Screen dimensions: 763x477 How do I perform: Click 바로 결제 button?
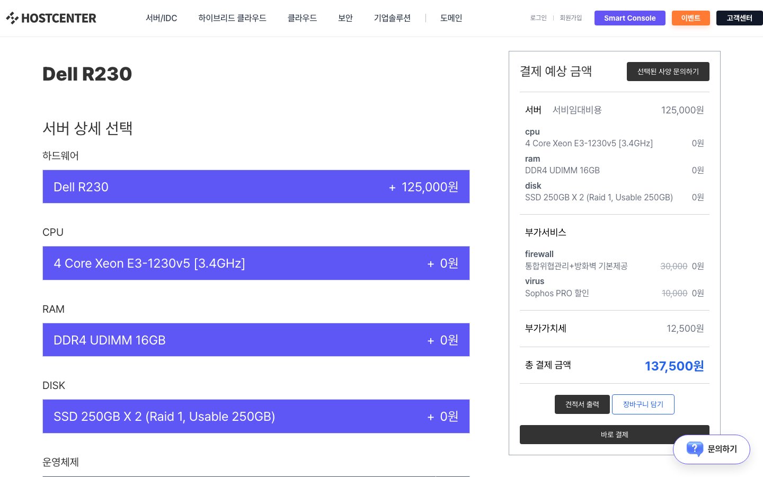tap(615, 435)
